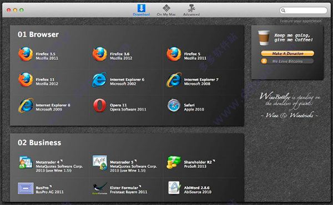Open the On My Mac tab
Image resolution: width=333 pixels, height=205 pixels.
tap(167, 10)
